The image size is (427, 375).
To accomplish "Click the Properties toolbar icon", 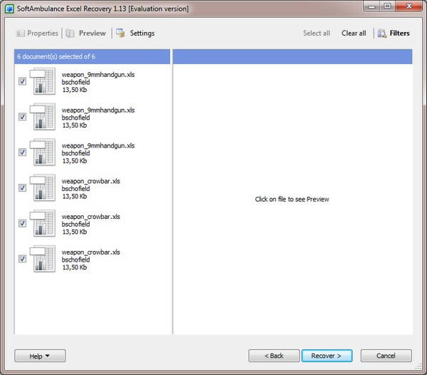I will 21,33.
